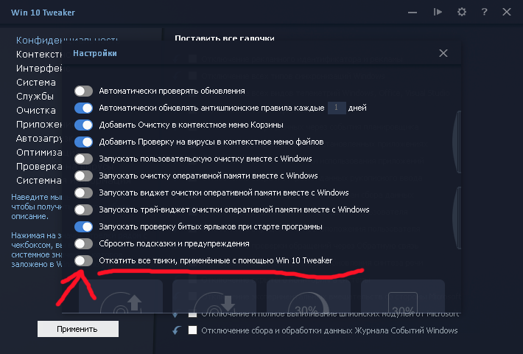Open the settings gear in title bar

[x=462, y=13]
